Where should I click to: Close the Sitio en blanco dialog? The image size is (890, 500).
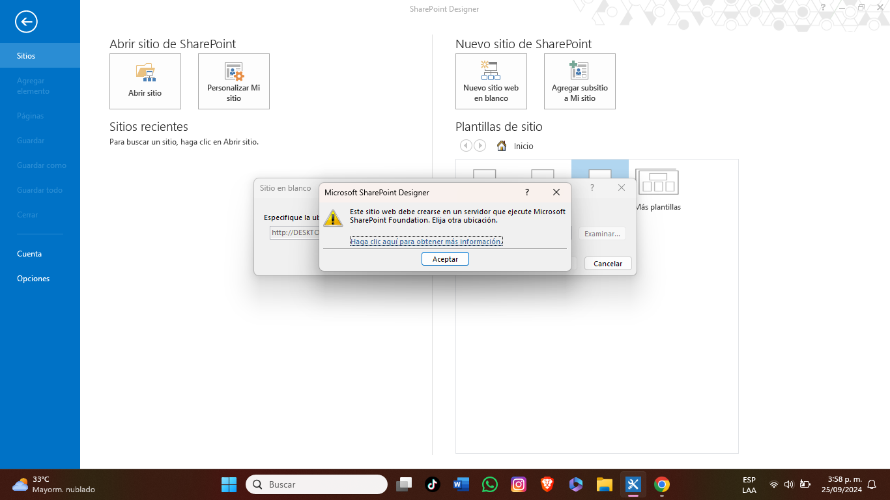pyautogui.click(x=622, y=187)
